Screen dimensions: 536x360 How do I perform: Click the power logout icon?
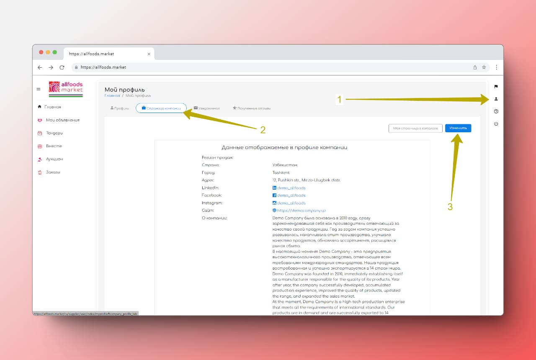(496, 124)
